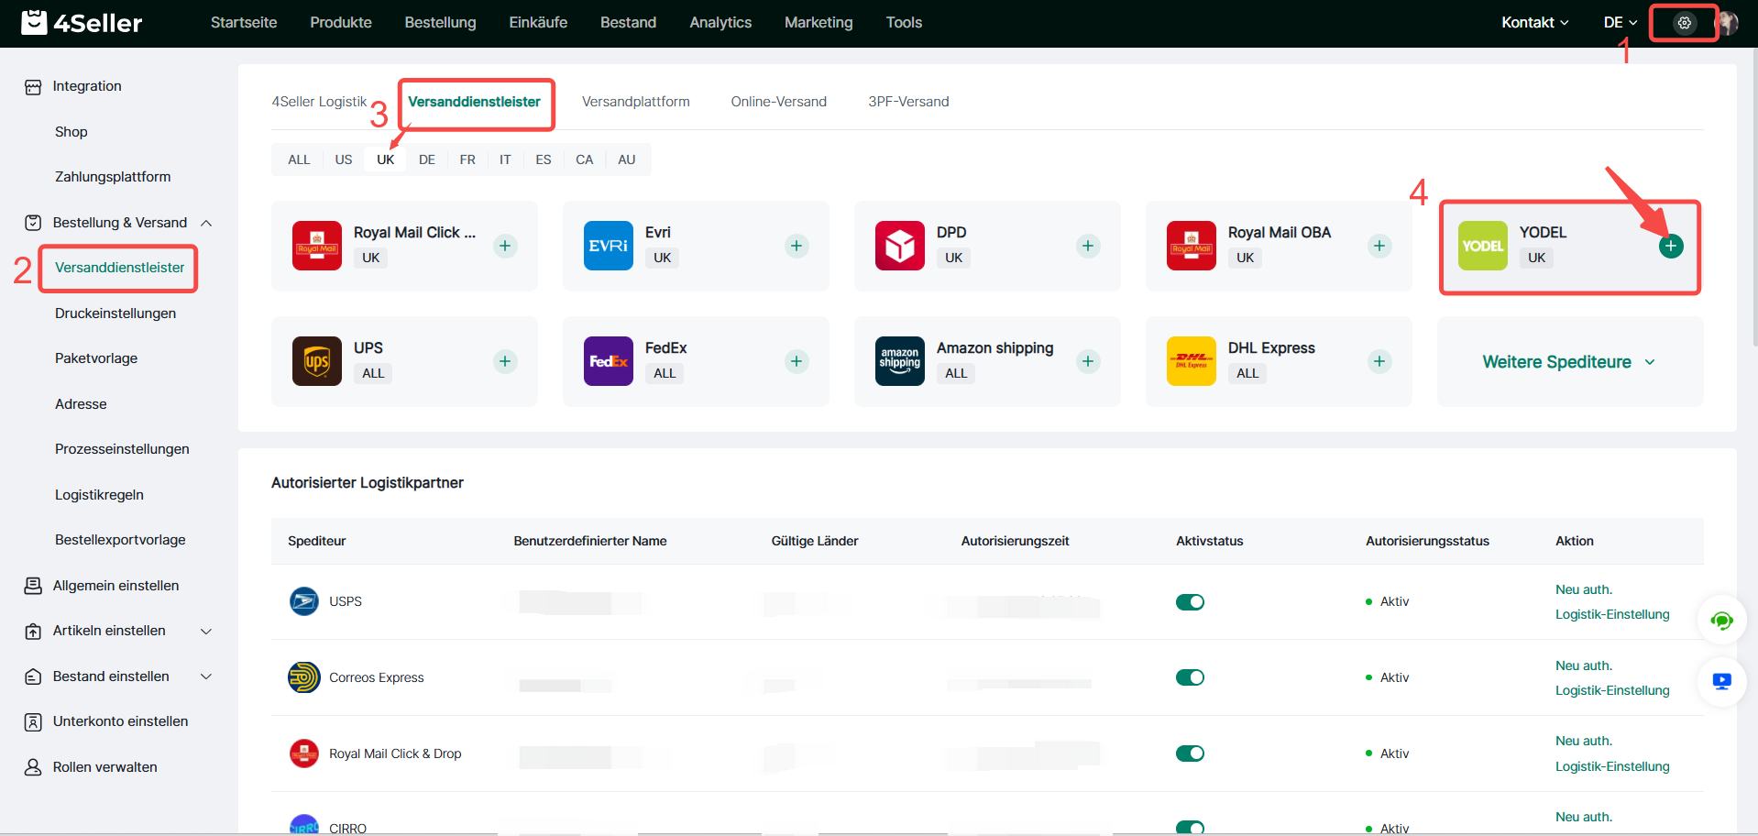Toggle Correos Express active status
Screen dimensions: 1758x836
pyautogui.click(x=1190, y=677)
